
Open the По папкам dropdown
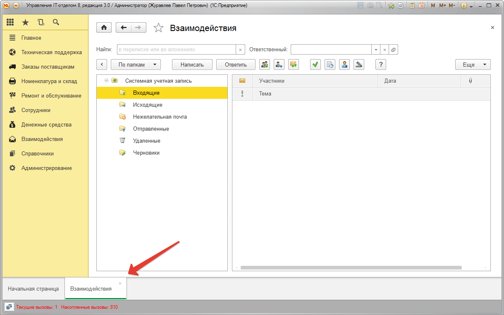point(136,64)
